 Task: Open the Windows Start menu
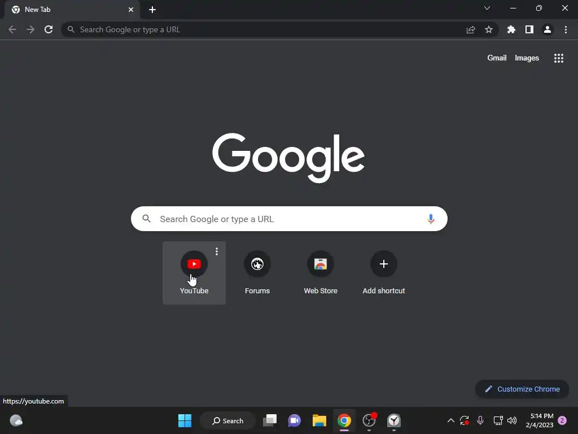[x=185, y=420]
